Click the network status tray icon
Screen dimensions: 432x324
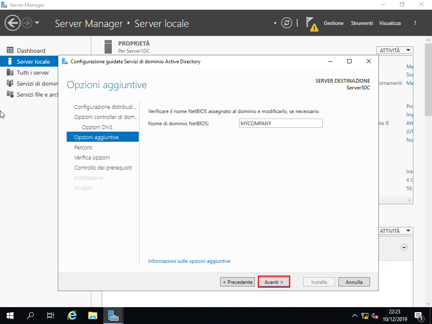[x=365, y=316]
